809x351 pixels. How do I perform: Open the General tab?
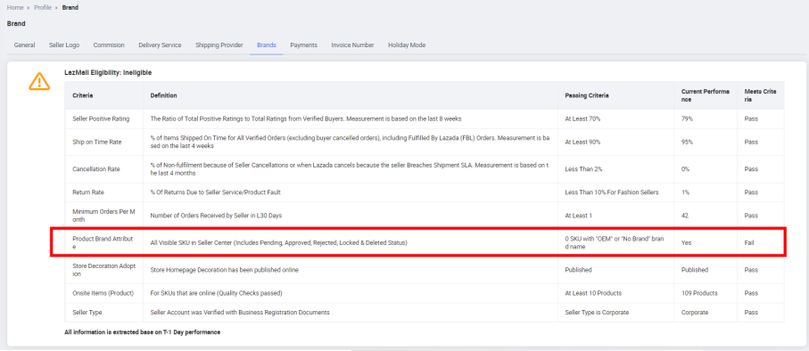[x=24, y=45]
